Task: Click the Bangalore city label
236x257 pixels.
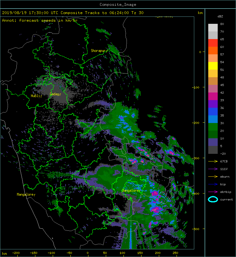Action: (x=131, y=191)
